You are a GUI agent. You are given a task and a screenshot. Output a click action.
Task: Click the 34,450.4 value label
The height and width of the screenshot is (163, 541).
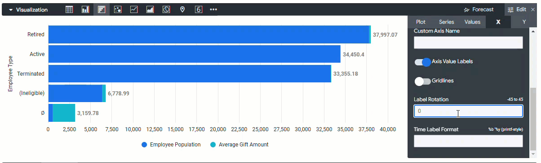click(353, 54)
